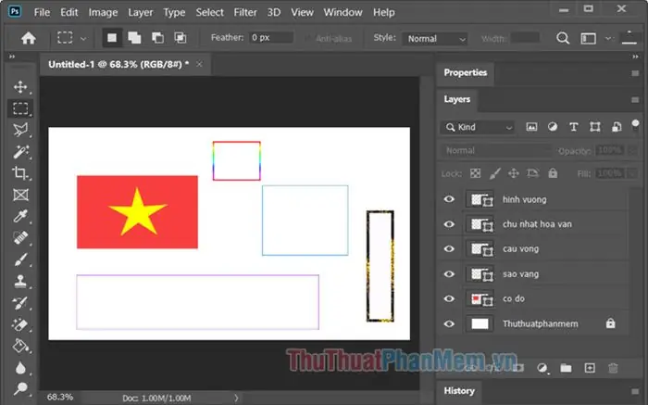Select the Brush tool
648x405 pixels.
(20, 259)
